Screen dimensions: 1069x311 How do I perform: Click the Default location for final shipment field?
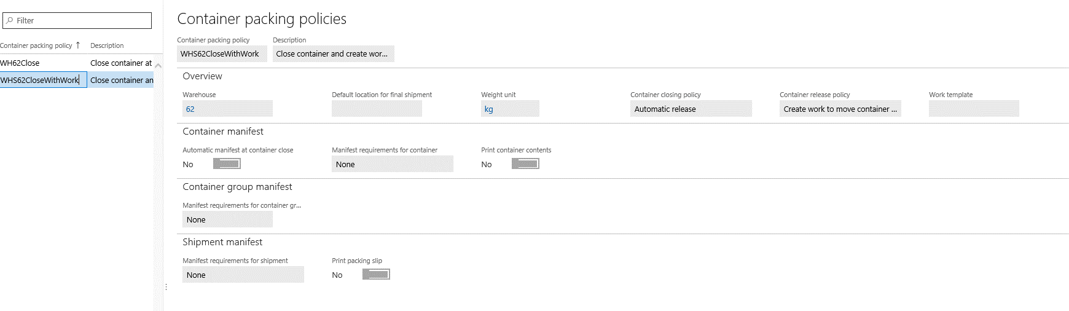click(377, 109)
